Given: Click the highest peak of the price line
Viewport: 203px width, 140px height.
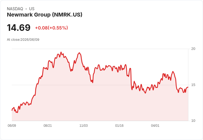Looking at the screenshot, I should click(61, 52).
